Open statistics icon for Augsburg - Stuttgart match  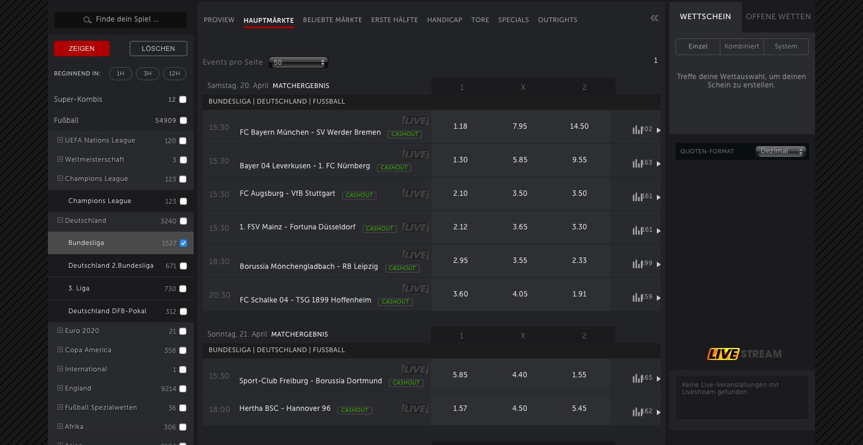[x=636, y=196]
